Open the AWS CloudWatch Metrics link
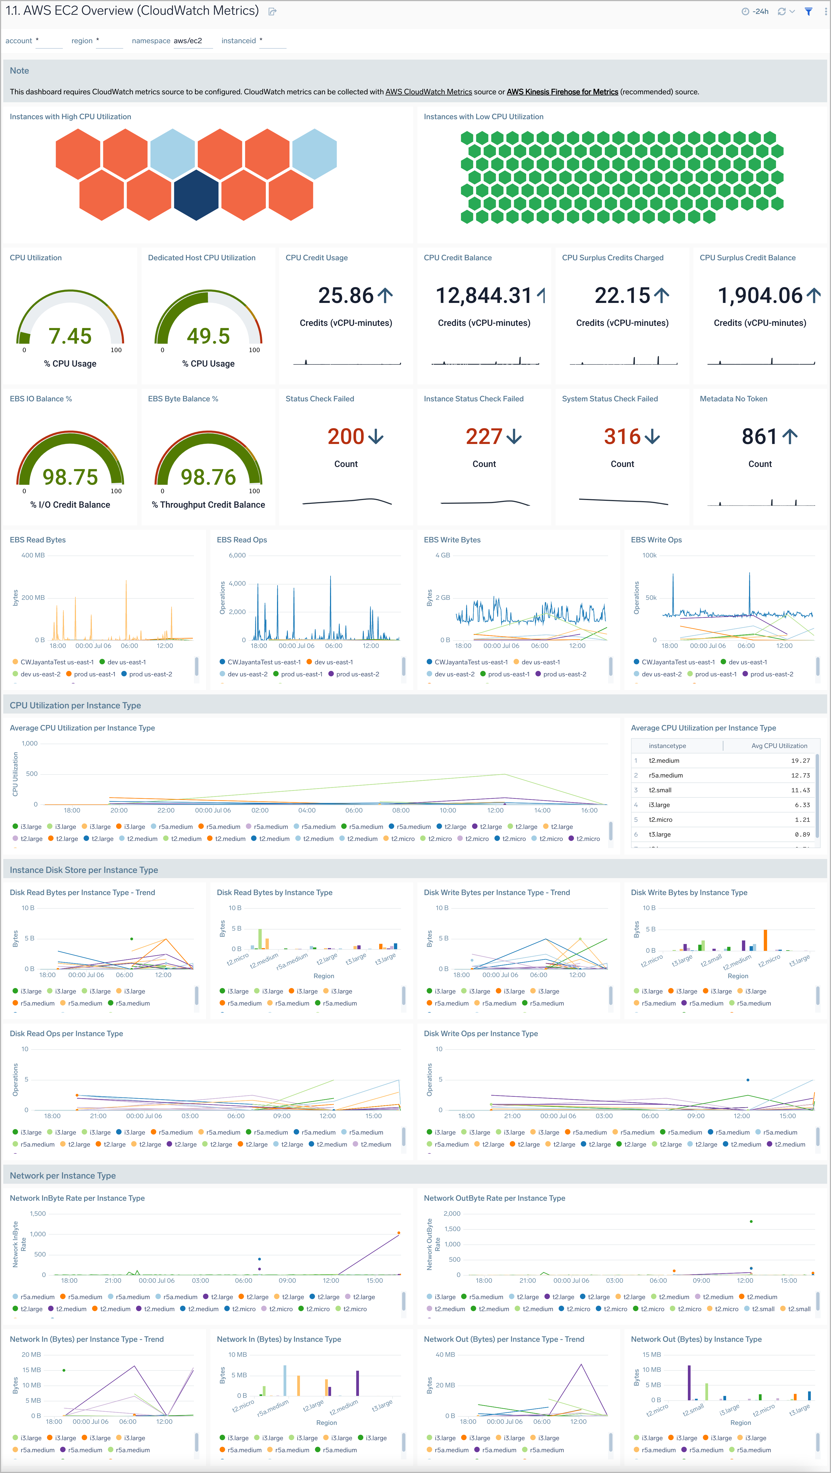The height and width of the screenshot is (1473, 831). (x=429, y=92)
